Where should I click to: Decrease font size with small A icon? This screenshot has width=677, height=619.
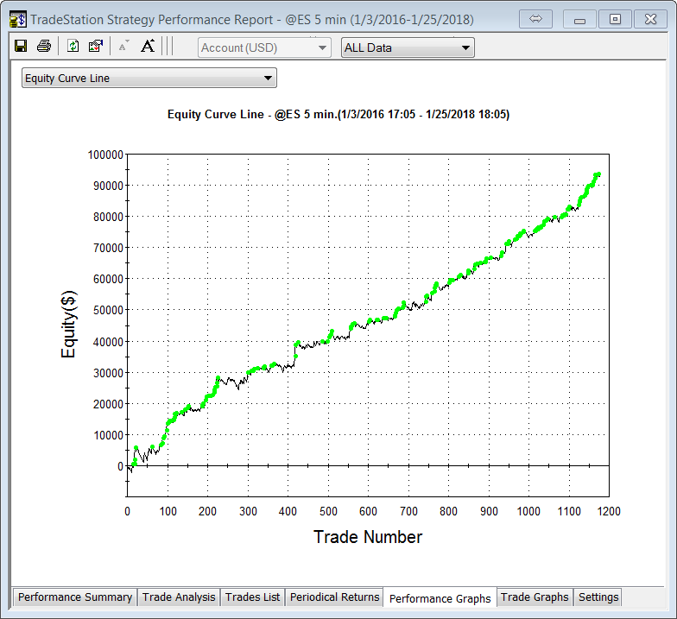pos(123,47)
